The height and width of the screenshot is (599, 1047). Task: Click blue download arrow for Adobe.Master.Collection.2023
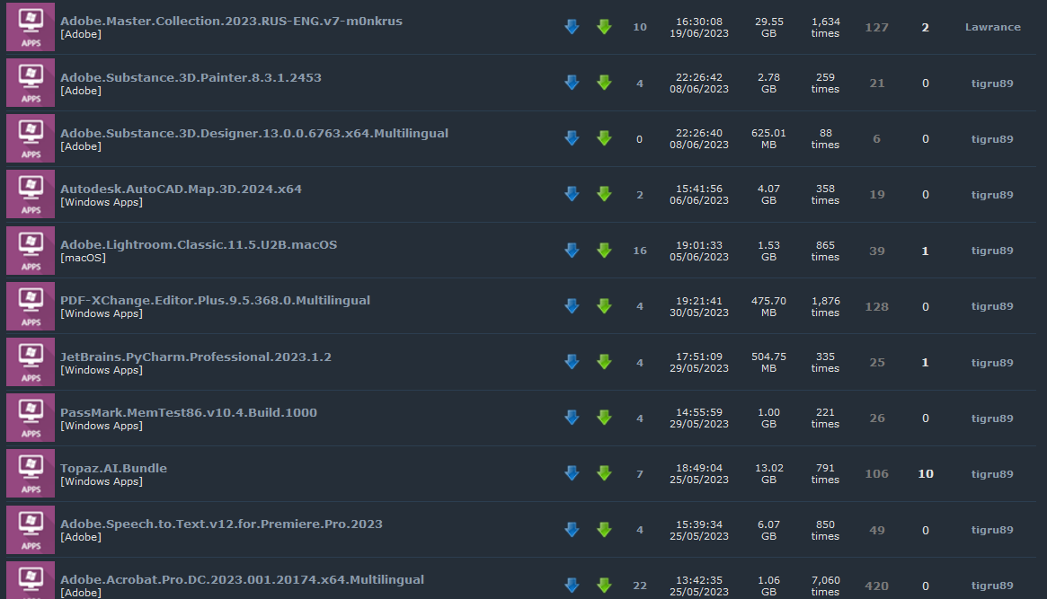[572, 27]
